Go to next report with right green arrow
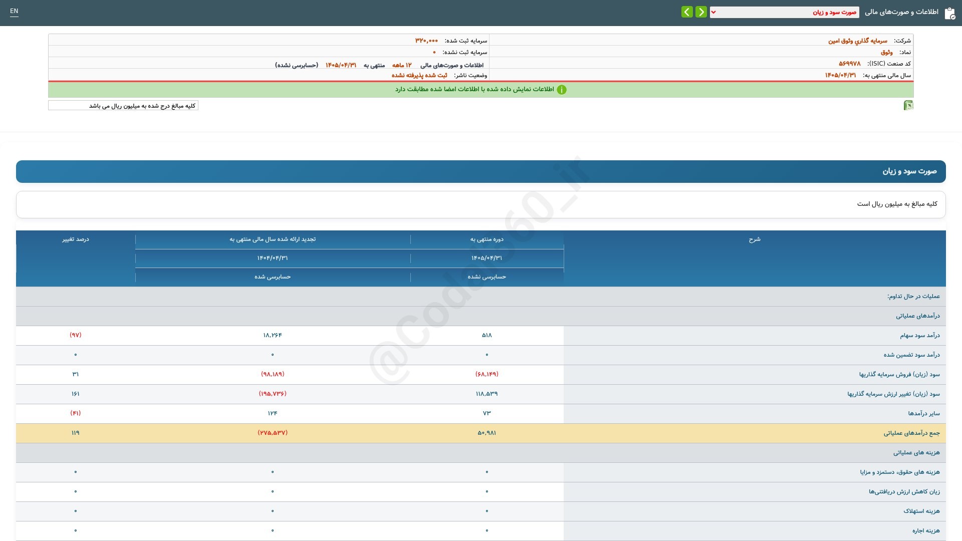962x541 pixels. tap(701, 12)
